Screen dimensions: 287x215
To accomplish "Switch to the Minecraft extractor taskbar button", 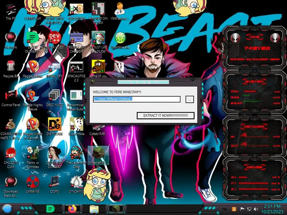I will (x=116, y=209).
